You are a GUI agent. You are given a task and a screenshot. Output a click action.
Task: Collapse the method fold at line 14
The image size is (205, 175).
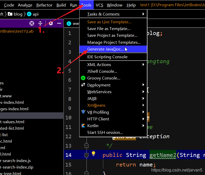click(86, 155)
